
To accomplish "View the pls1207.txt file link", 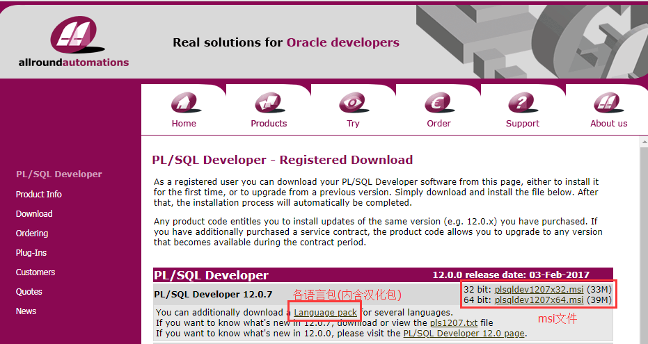I will coord(454,323).
